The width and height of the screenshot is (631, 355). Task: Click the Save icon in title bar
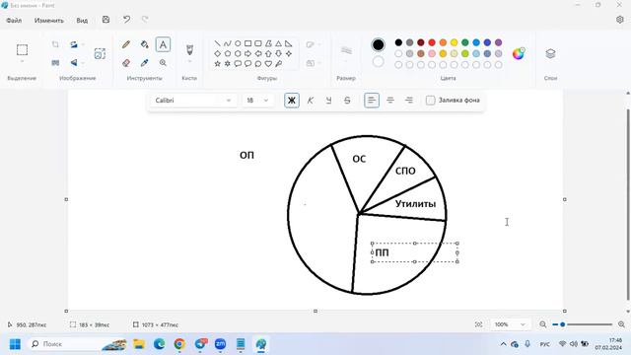pos(105,20)
